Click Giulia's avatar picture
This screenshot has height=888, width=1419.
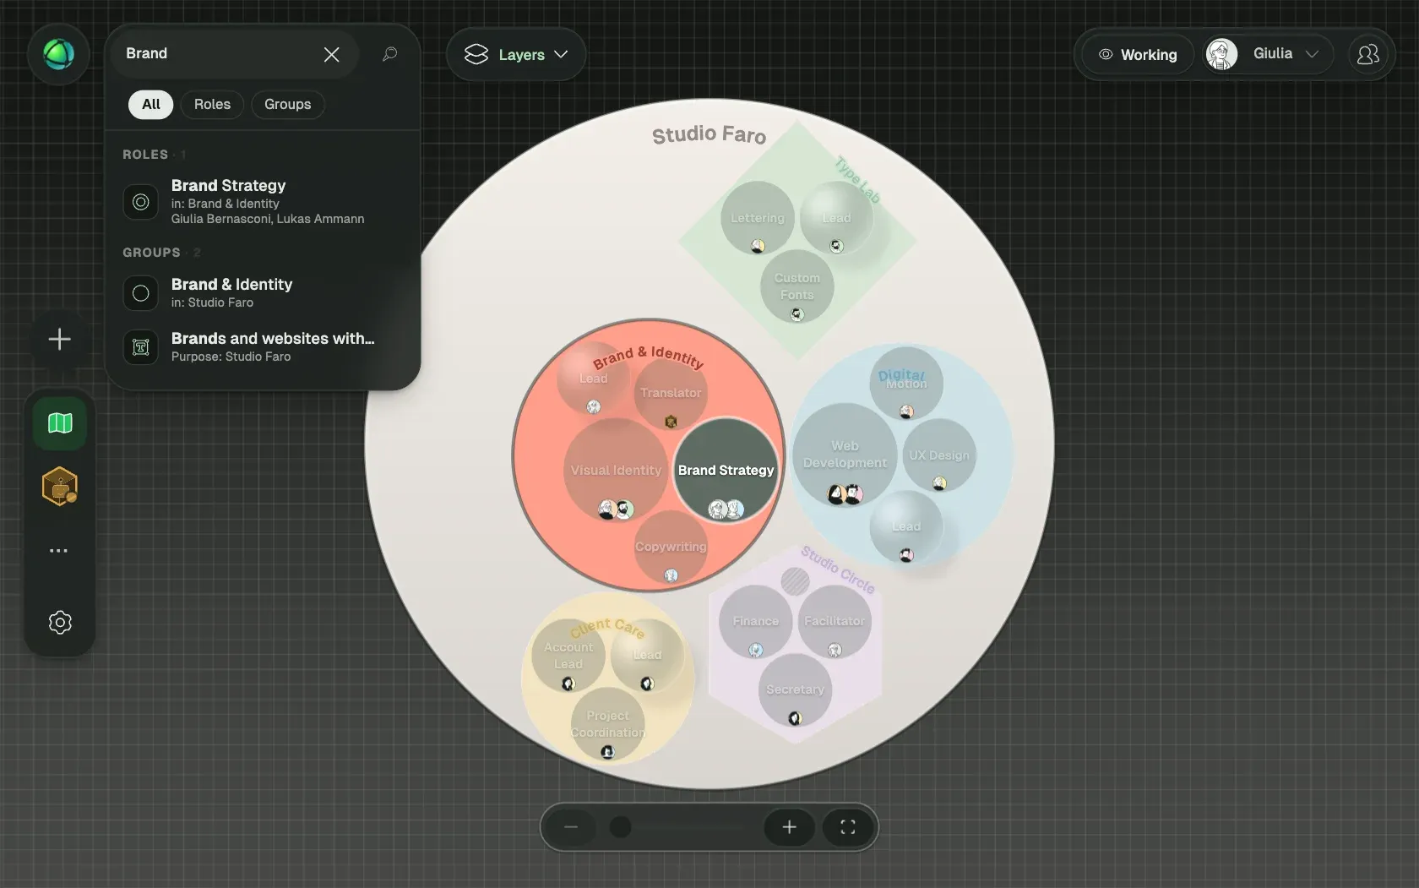(x=1221, y=54)
